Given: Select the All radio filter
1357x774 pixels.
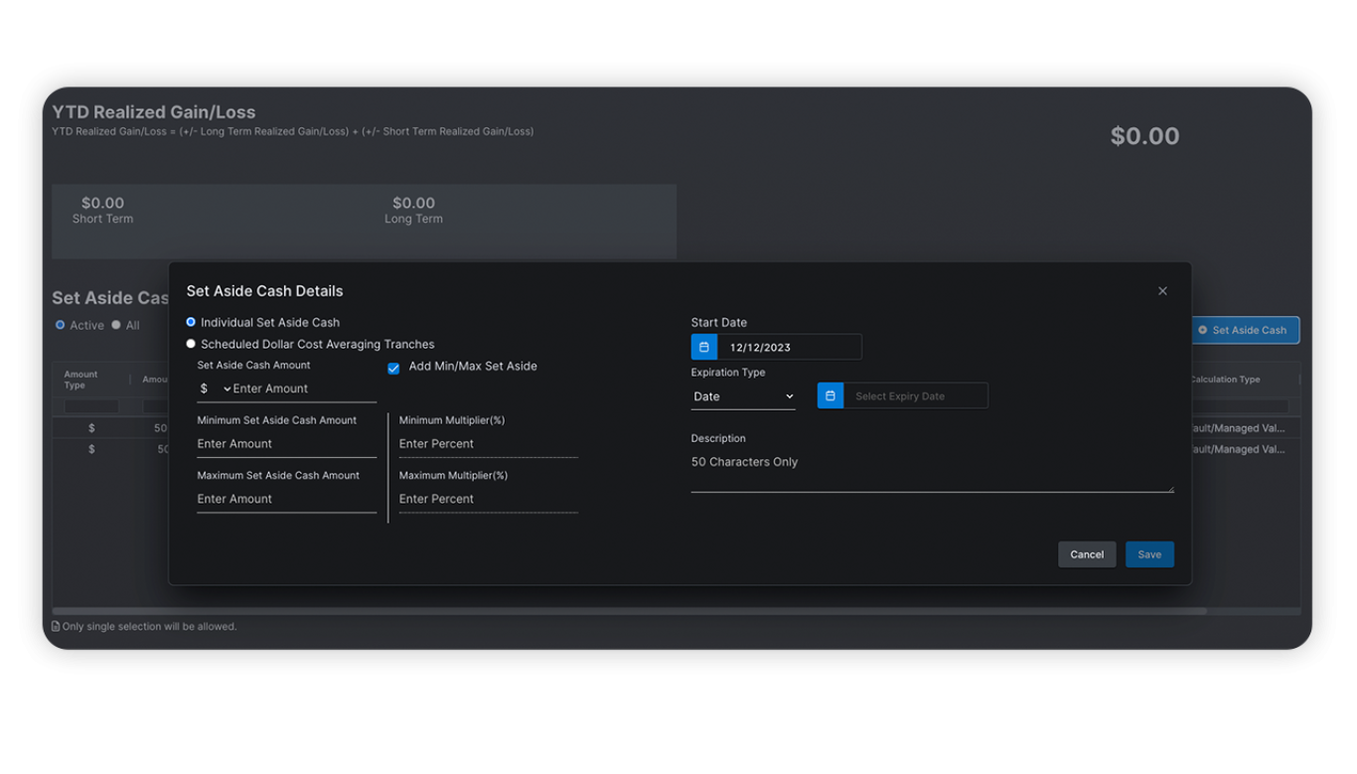Looking at the screenshot, I should tap(116, 326).
